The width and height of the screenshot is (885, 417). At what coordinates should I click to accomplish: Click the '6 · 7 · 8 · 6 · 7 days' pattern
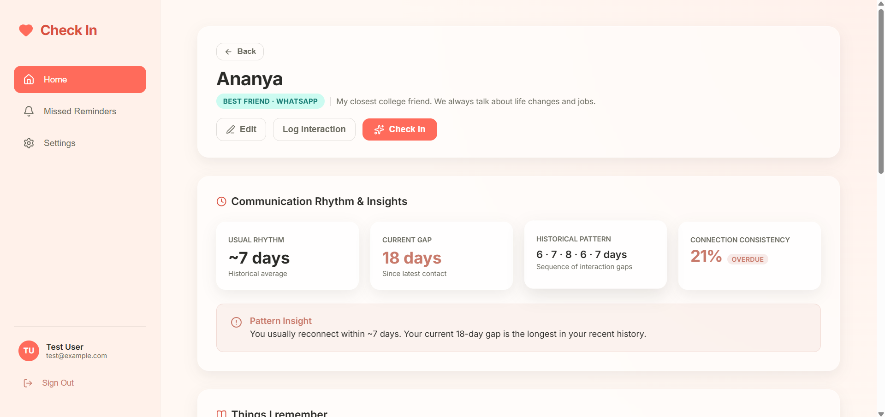pos(582,254)
